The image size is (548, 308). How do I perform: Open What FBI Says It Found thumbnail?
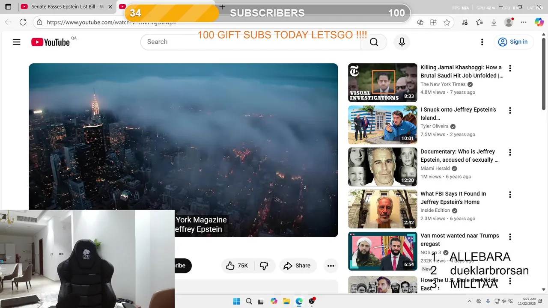click(382, 209)
